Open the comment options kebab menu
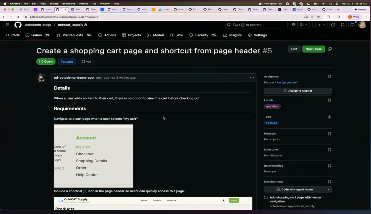Screen dimensions: 371x214 tap(252, 77)
